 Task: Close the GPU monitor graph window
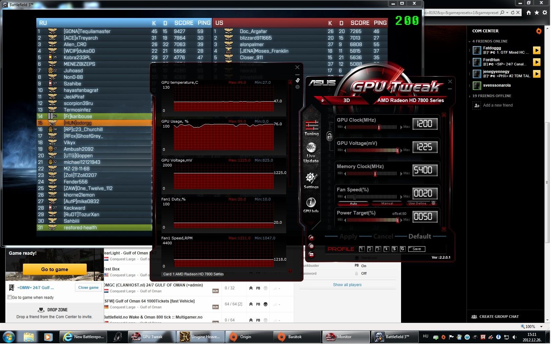[297, 67]
